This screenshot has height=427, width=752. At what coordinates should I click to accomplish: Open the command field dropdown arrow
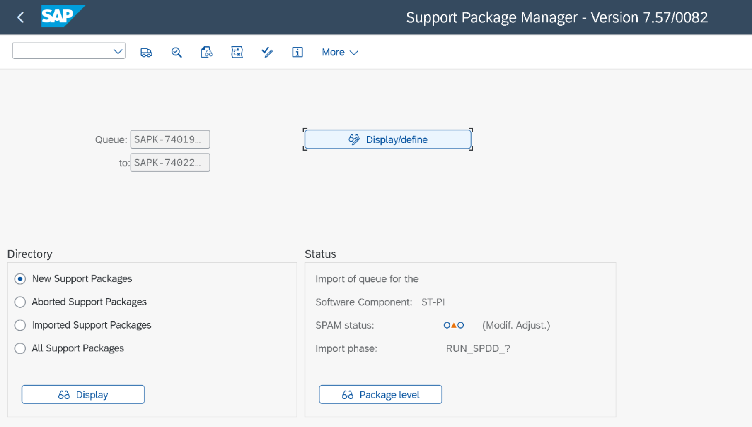[118, 50]
